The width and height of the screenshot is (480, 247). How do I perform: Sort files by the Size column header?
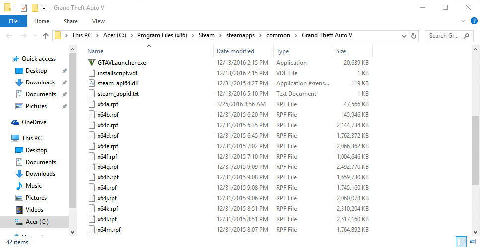pyautogui.click(x=352, y=51)
